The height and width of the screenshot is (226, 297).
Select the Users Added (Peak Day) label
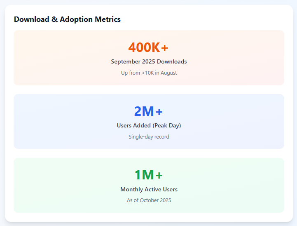[149, 125]
